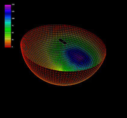The image size is (127, 118).
Task: Click the 0 label under the color scale
Action: coord(12,47)
